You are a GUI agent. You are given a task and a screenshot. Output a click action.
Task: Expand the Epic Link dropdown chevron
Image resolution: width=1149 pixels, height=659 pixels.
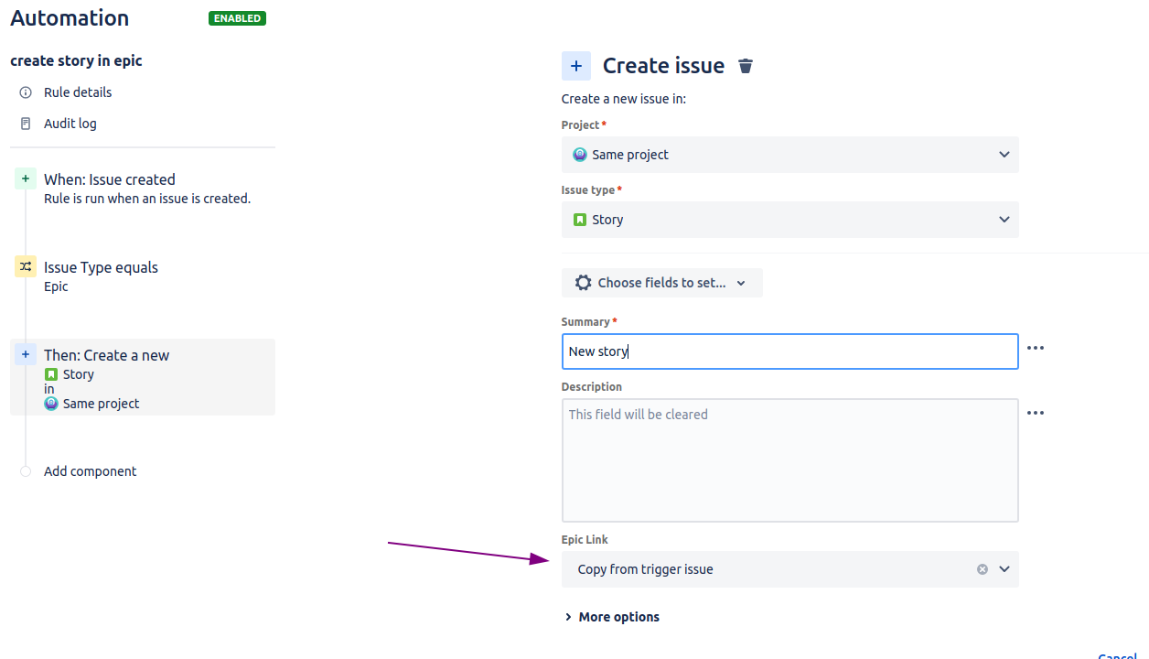(x=1004, y=568)
